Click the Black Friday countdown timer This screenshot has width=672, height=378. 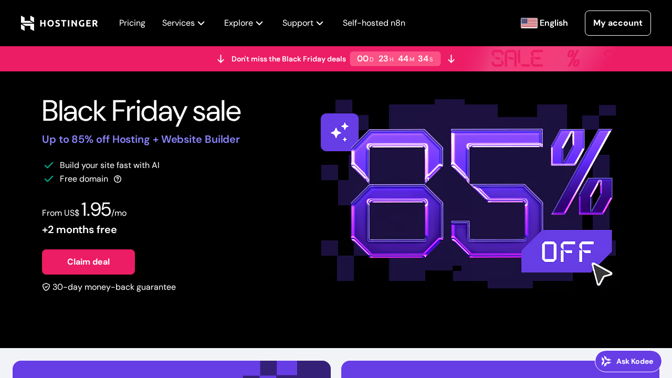click(395, 59)
